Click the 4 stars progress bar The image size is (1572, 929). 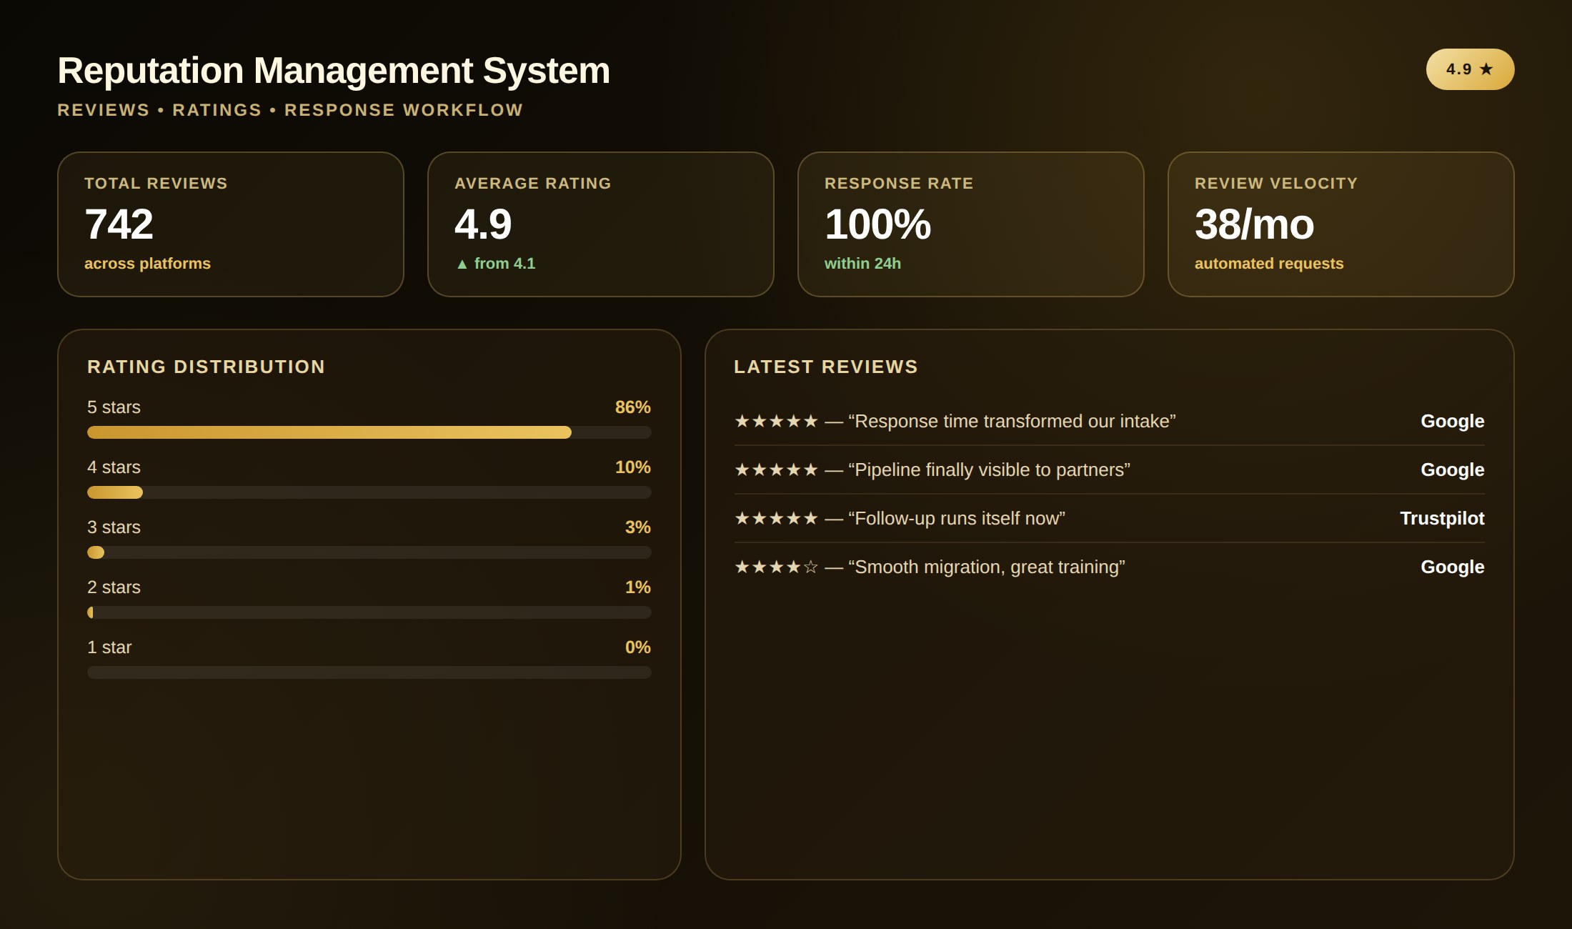click(369, 492)
